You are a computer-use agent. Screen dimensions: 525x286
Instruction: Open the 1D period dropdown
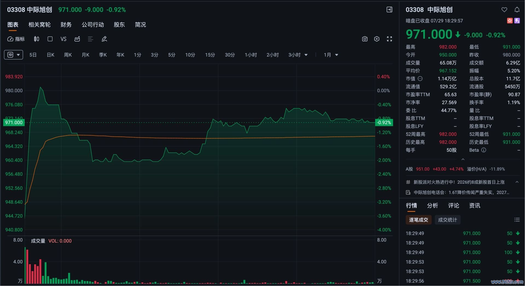tap(13, 55)
